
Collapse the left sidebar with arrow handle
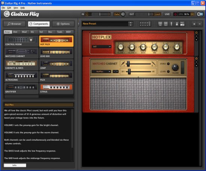point(79,24)
